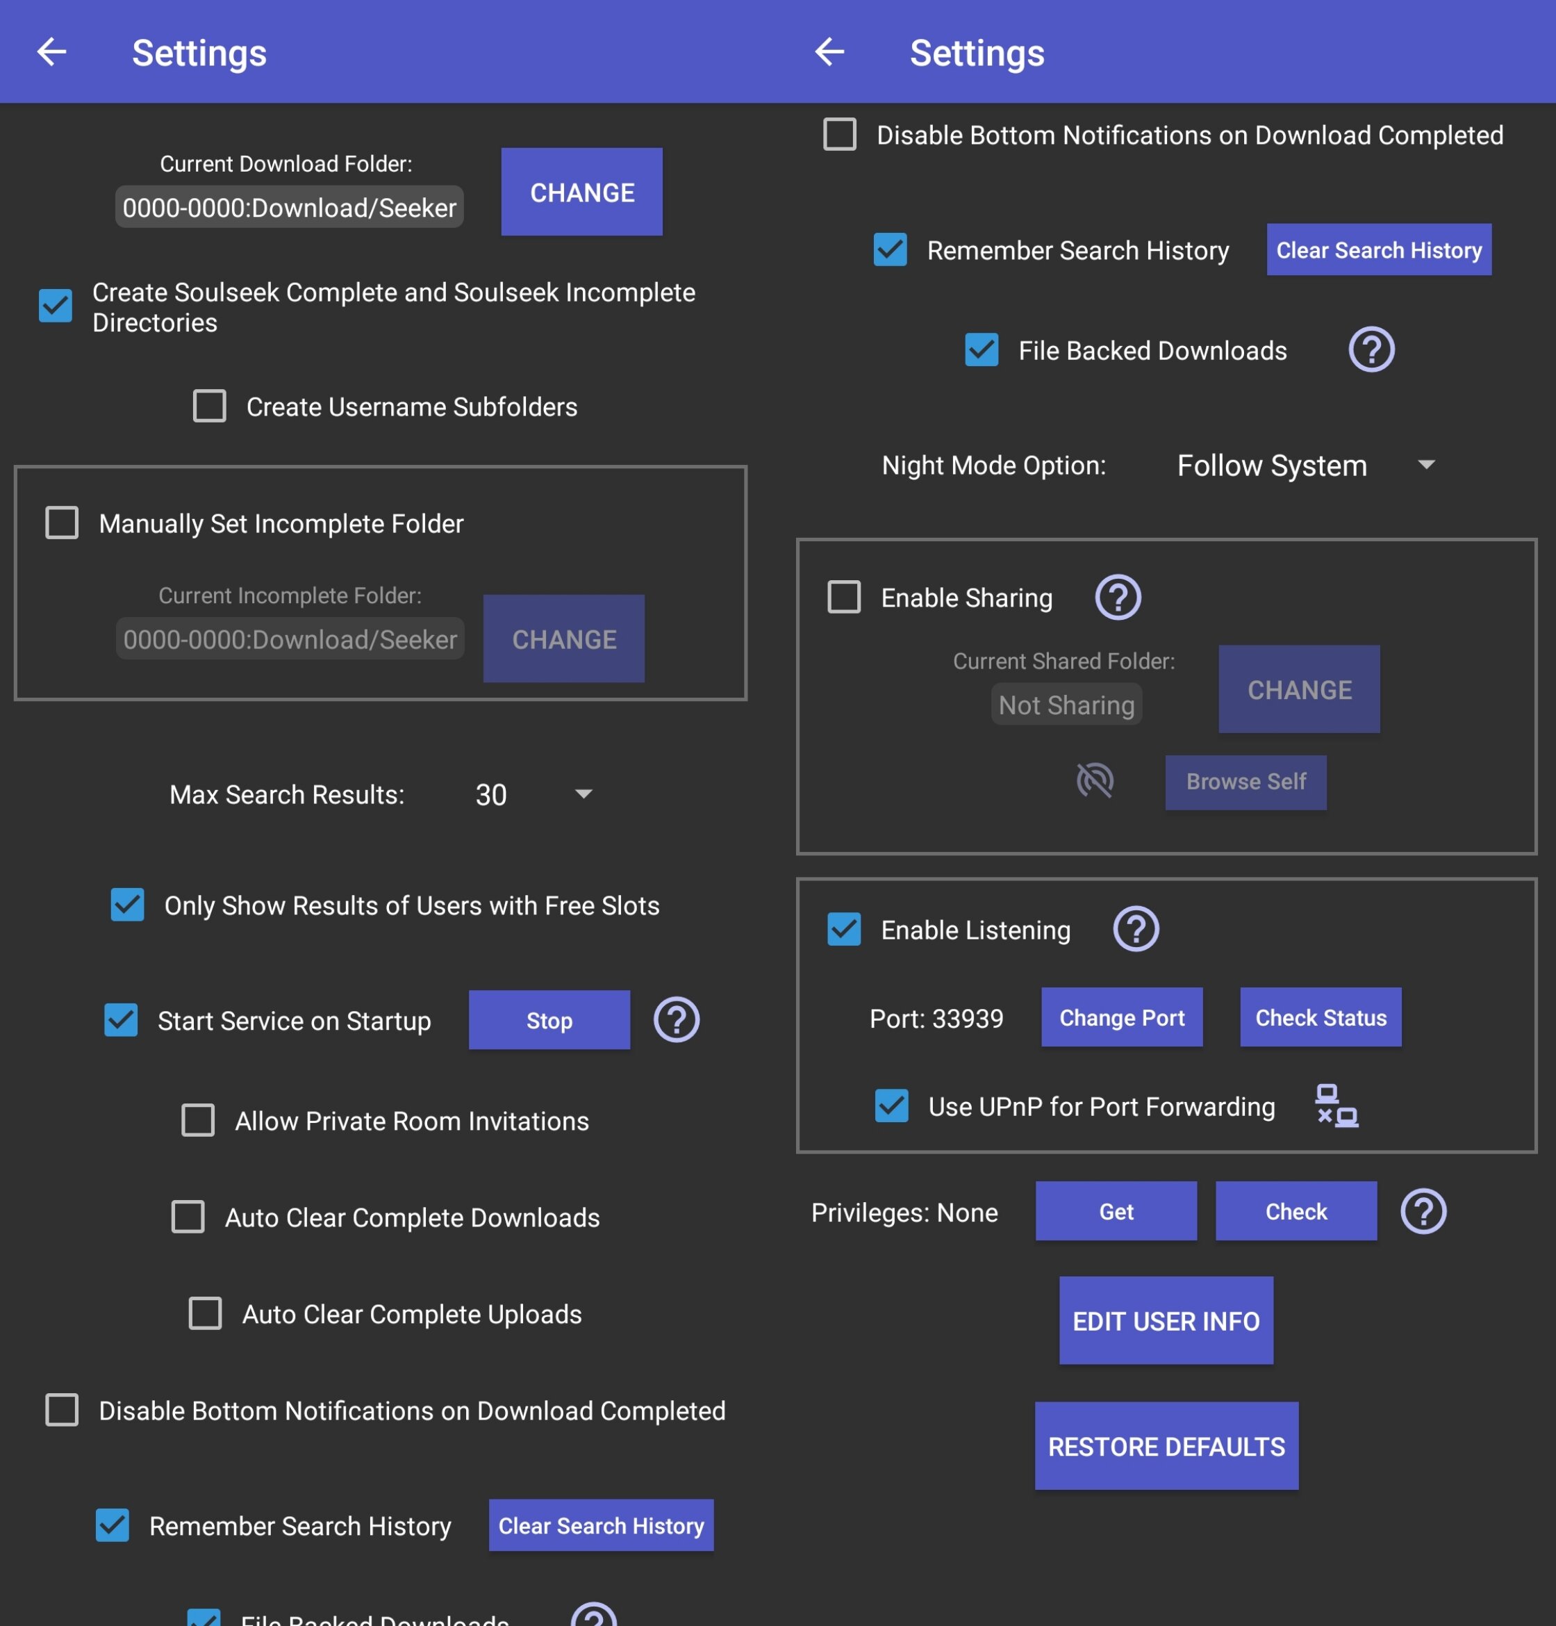Viewport: 1556px width, 1626px height.
Task: Open EDIT USER INFO
Action: pyautogui.click(x=1166, y=1321)
